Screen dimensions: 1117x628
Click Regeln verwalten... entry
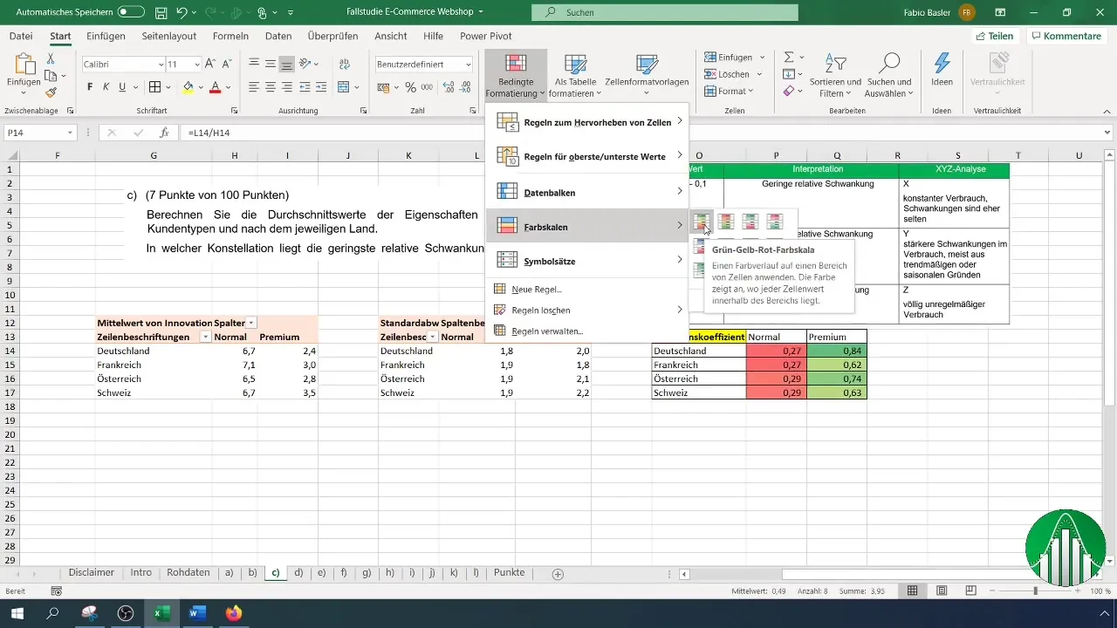(x=587, y=331)
